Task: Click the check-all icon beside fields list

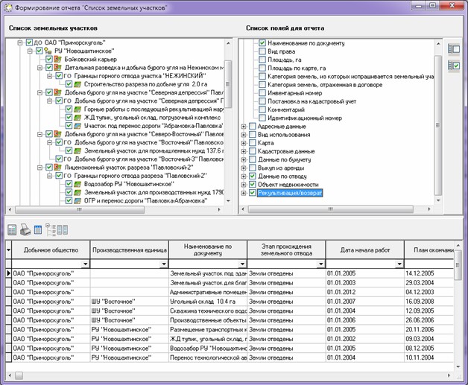Action: coord(453,66)
